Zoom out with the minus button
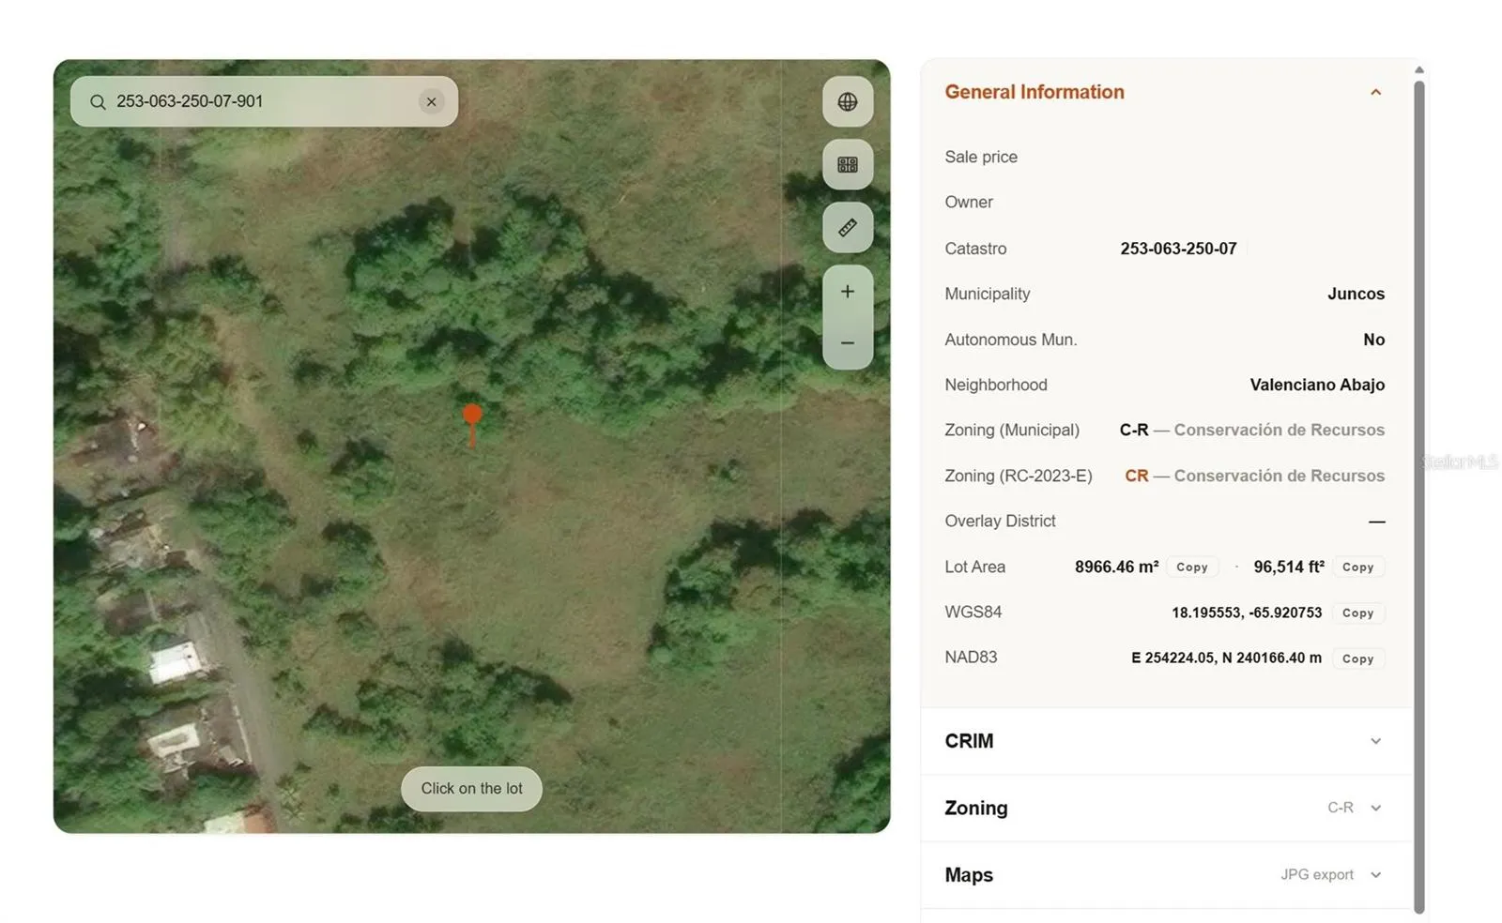Image resolution: width=1502 pixels, height=923 pixels. click(x=848, y=343)
